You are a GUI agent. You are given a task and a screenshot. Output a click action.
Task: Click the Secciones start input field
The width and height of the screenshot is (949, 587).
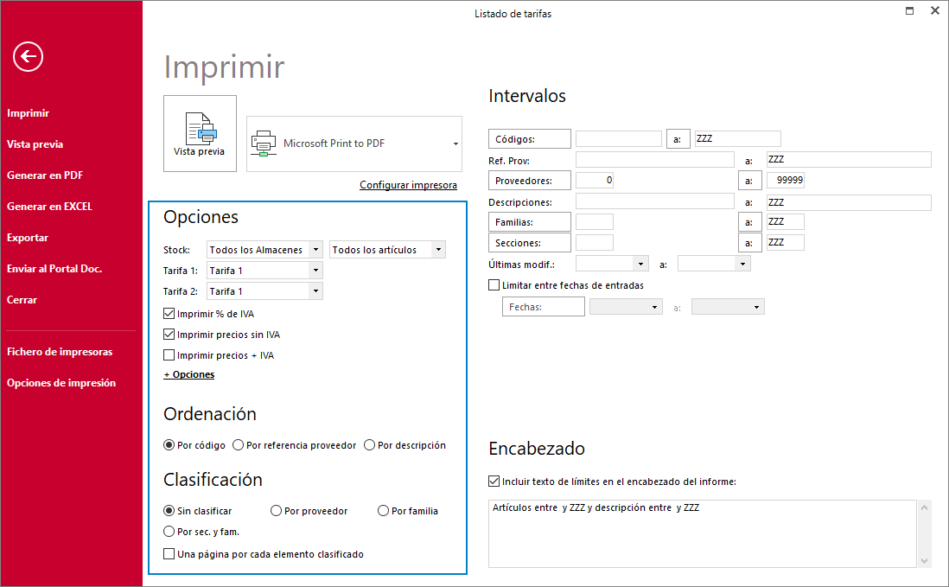(x=595, y=243)
